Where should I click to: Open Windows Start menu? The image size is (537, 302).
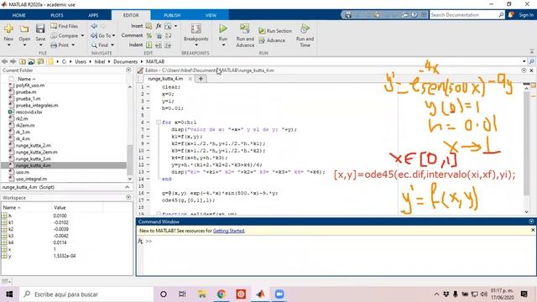[x=9, y=294]
